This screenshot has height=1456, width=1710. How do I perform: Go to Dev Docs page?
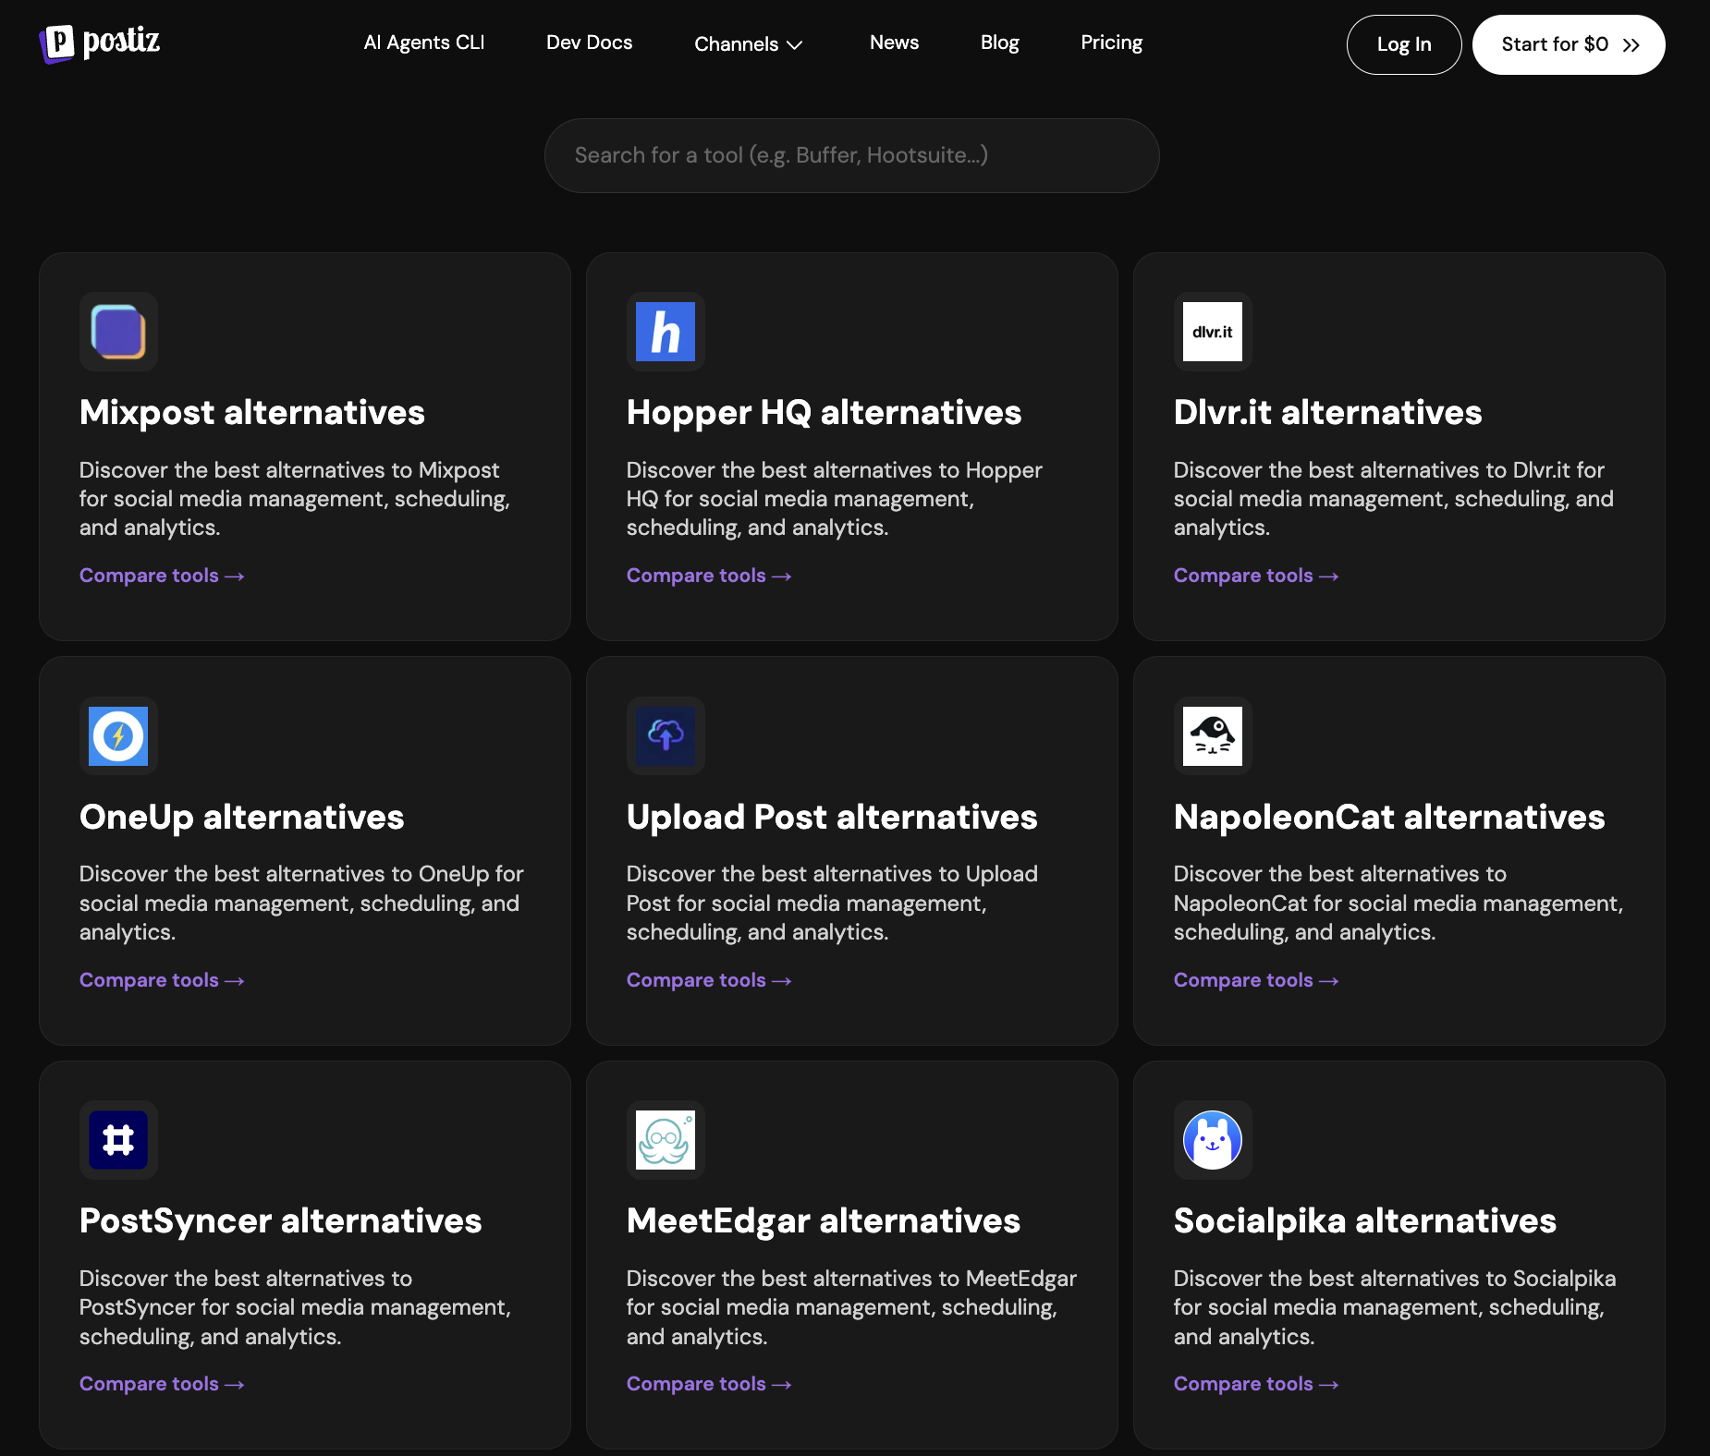point(590,42)
